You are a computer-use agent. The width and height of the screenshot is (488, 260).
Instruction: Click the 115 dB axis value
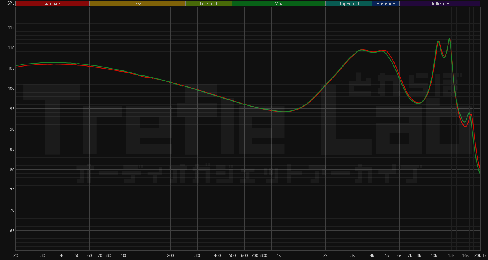[11, 28]
